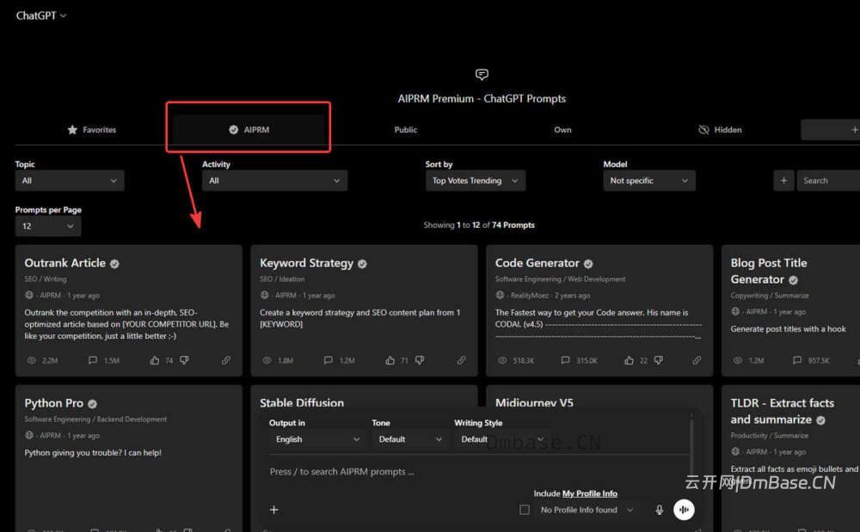Click comments icon on Blog Post Title Generator
Screen dimensions: 860x532
click(797, 360)
